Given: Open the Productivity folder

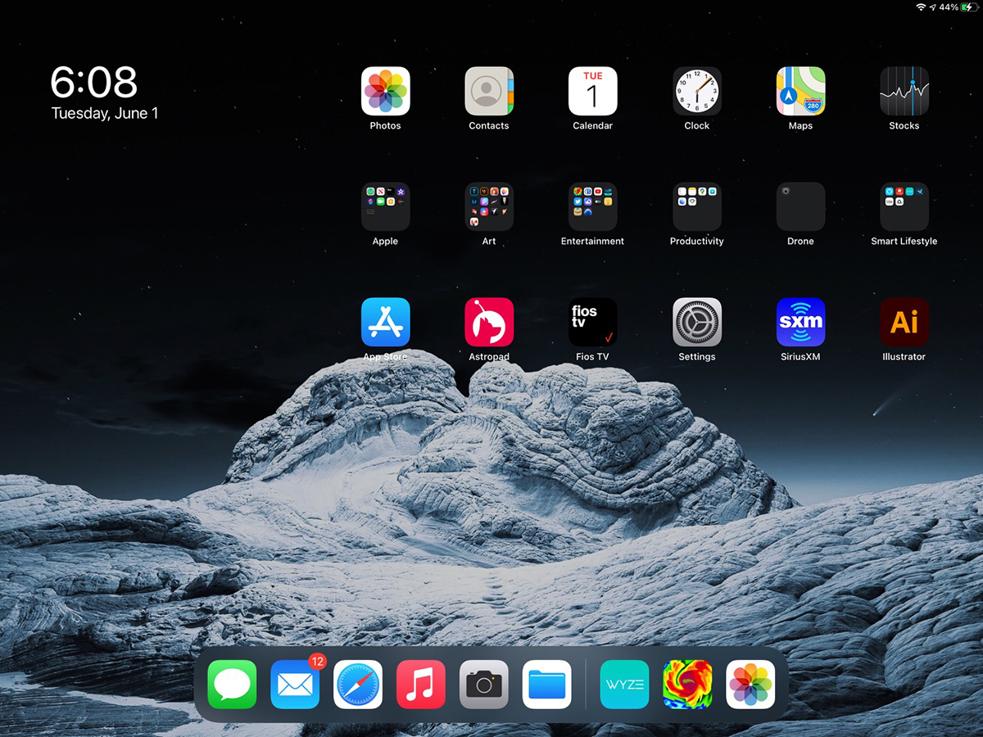Looking at the screenshot, I should [697, 206].
